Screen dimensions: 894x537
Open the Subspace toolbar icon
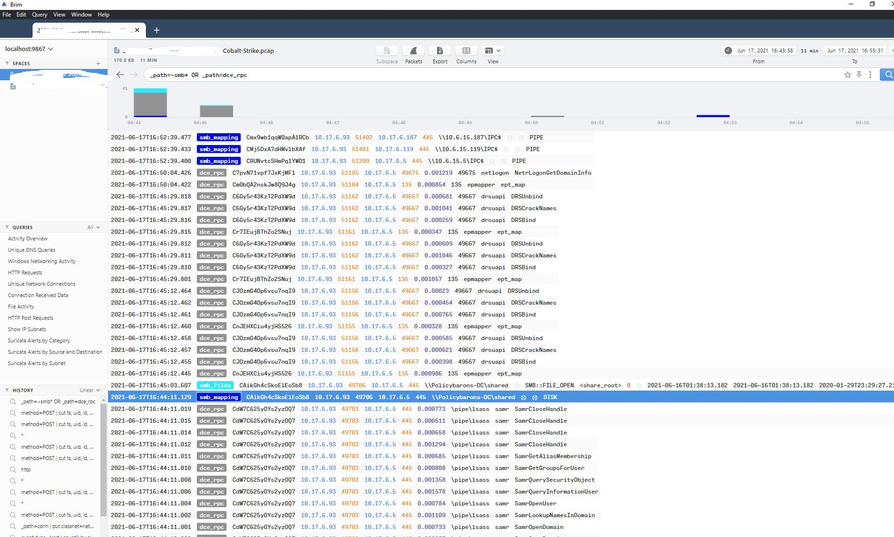pos(387,51)
